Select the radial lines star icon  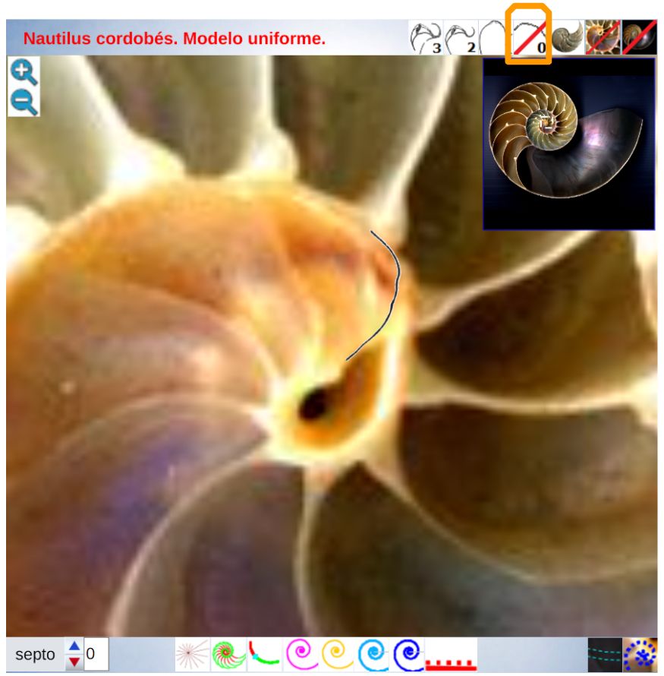pyautogui.click(x=192, y=654)
